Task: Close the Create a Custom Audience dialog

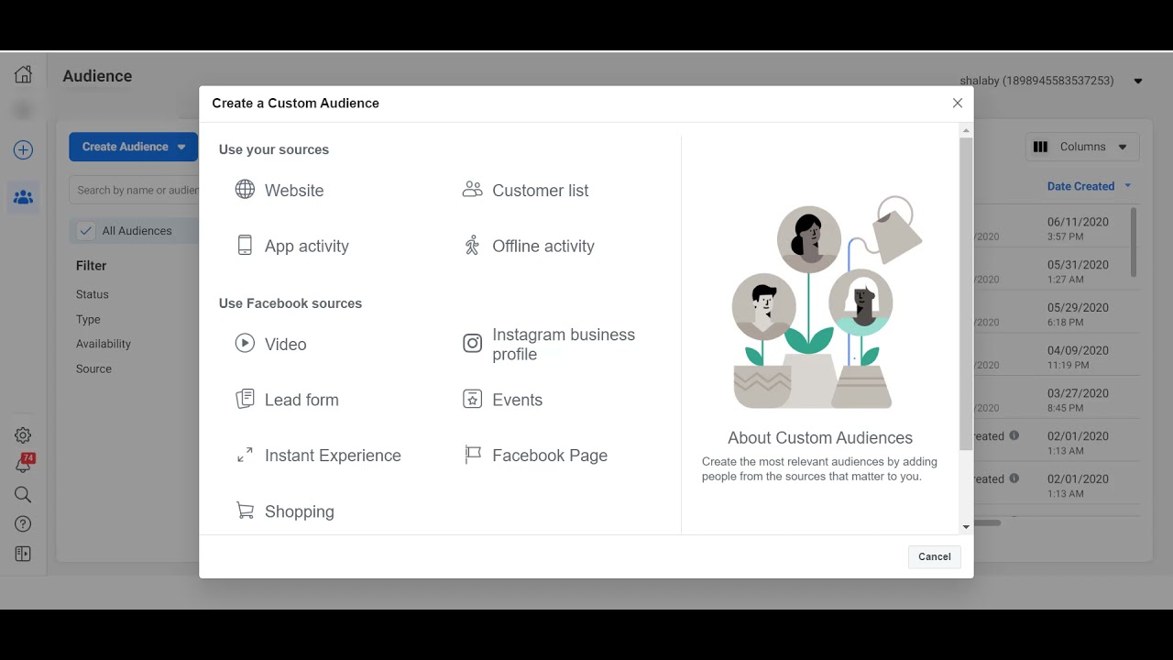Action: point(958,103)
